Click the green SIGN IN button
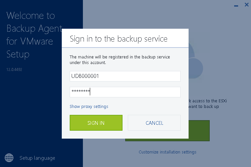 96,123
